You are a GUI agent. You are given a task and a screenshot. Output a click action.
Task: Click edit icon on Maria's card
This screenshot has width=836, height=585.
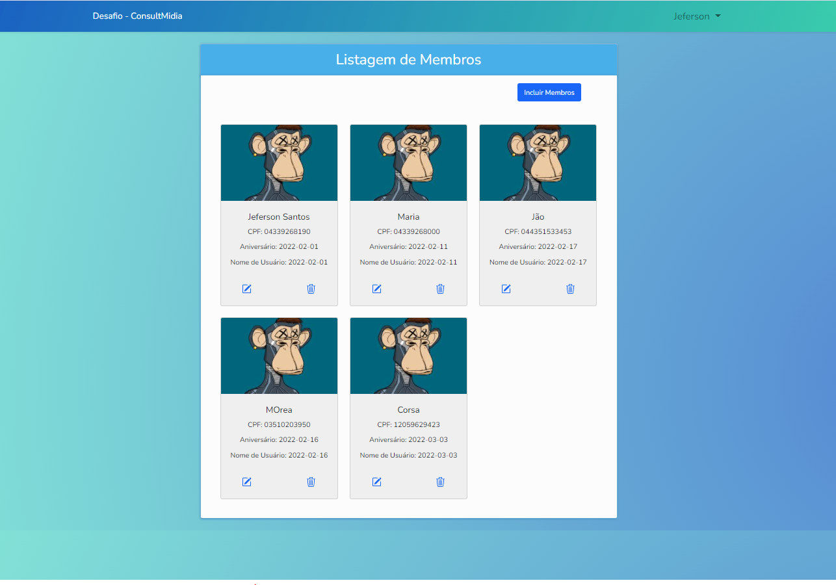(x=376, y=289)
